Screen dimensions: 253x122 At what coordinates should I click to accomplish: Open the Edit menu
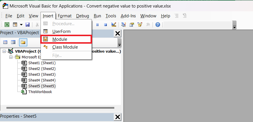pos(21,16)
